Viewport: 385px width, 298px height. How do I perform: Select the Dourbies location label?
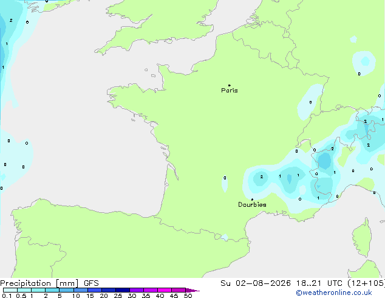(252, 204)
